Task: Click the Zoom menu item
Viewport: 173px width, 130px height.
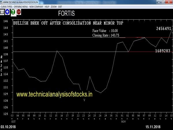Action: point(54,6)
